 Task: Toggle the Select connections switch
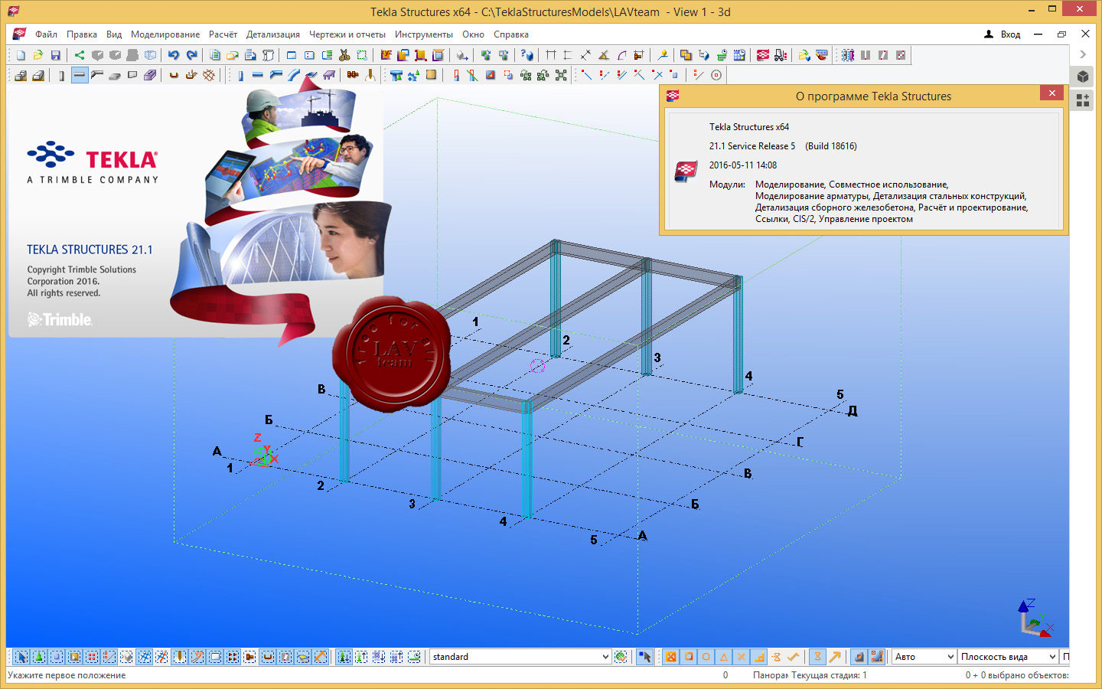pos(39,657)
